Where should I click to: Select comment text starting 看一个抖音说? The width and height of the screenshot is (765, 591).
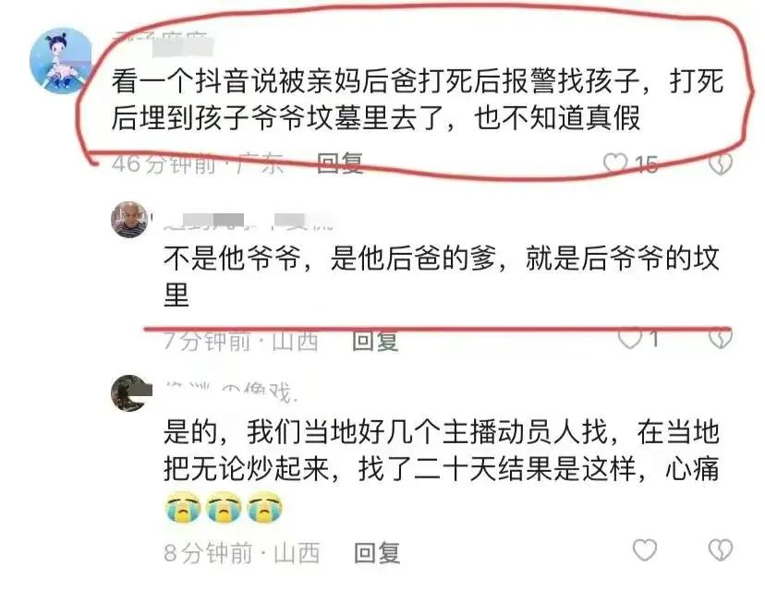tap(418, 100)
